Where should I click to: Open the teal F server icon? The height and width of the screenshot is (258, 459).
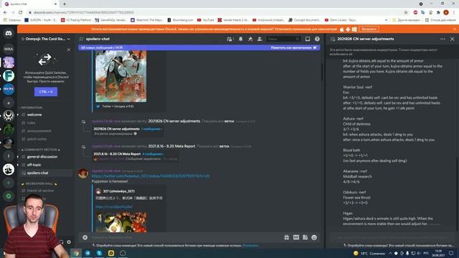click(x=9, y=76)
